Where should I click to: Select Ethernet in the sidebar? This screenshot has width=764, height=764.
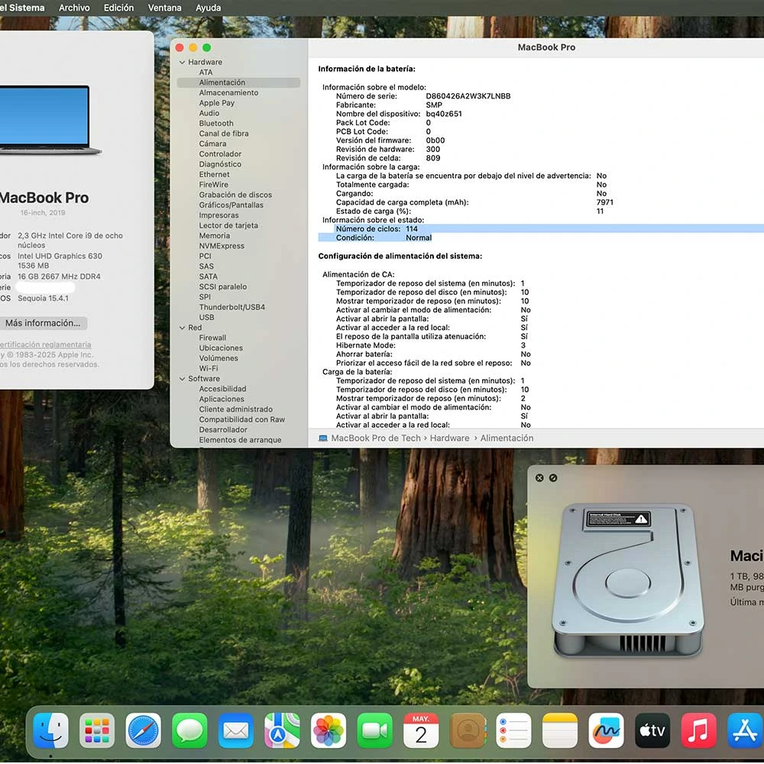click(214, 174)
